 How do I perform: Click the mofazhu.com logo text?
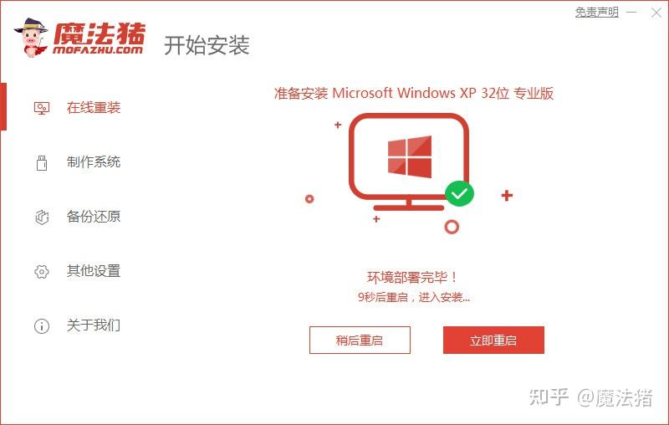click(x=98, y=50)
